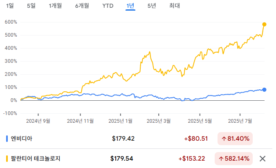The width and height of the screenshot is (276, 168).
Task: Click the 200% y-axis label
Action: coord(11,74)
